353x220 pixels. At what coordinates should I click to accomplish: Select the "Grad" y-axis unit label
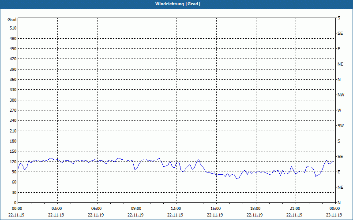12,20
